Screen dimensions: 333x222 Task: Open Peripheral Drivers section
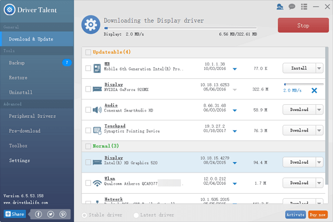(37, 116)
